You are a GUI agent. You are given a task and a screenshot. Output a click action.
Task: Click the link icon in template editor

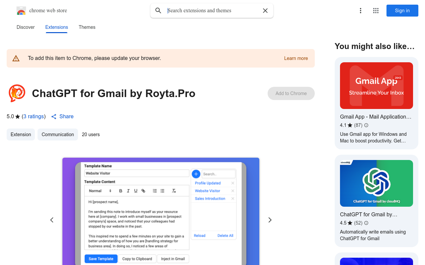(x=143, y=191)
